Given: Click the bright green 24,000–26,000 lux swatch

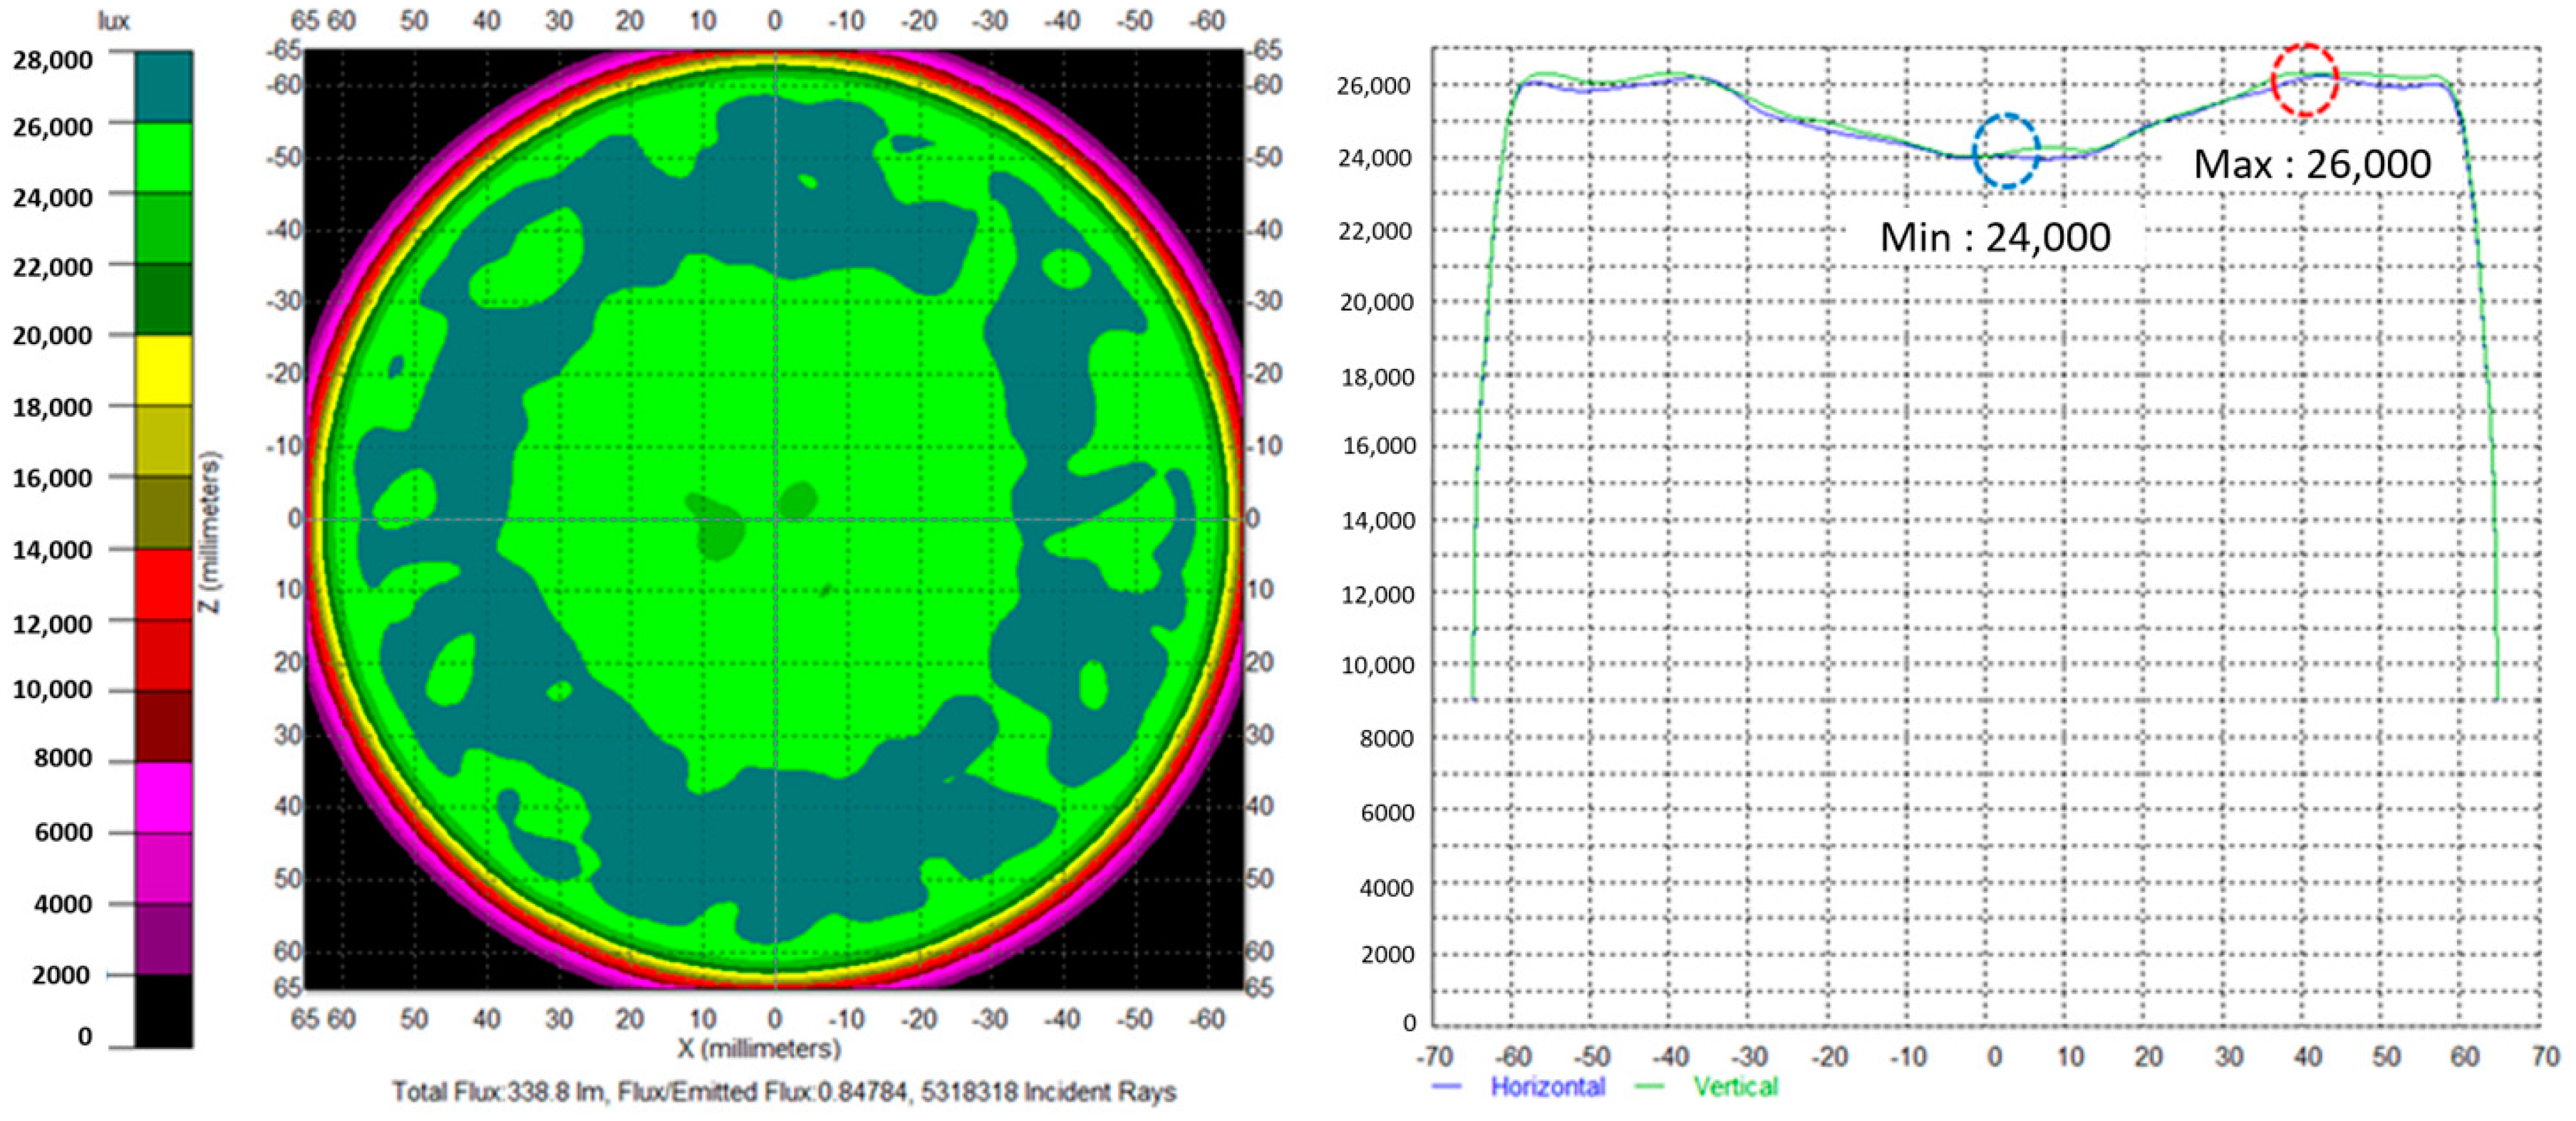Looking at the screenshot, I should [164, 157].
